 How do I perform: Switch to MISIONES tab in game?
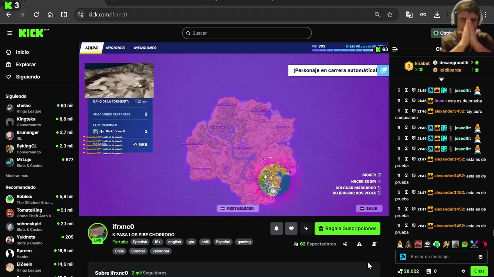click(115, 48)
